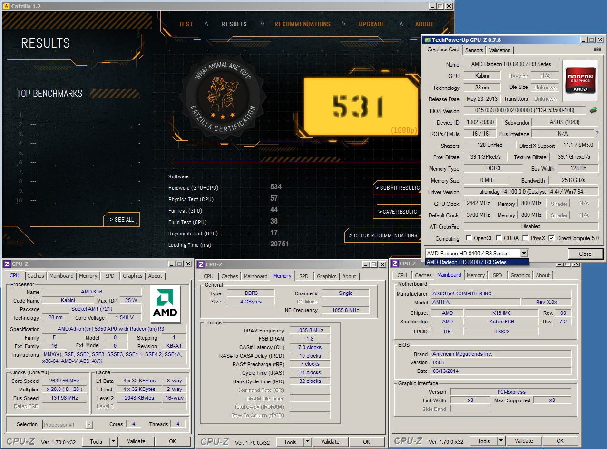Click the Driver Version field in GPU-Z
This screenshot has width=607, height=449.
[x=531, y=192]
